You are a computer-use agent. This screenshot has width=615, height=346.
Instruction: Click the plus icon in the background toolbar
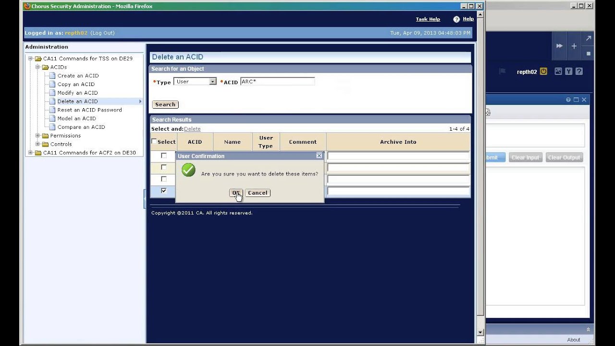(574, 46)
